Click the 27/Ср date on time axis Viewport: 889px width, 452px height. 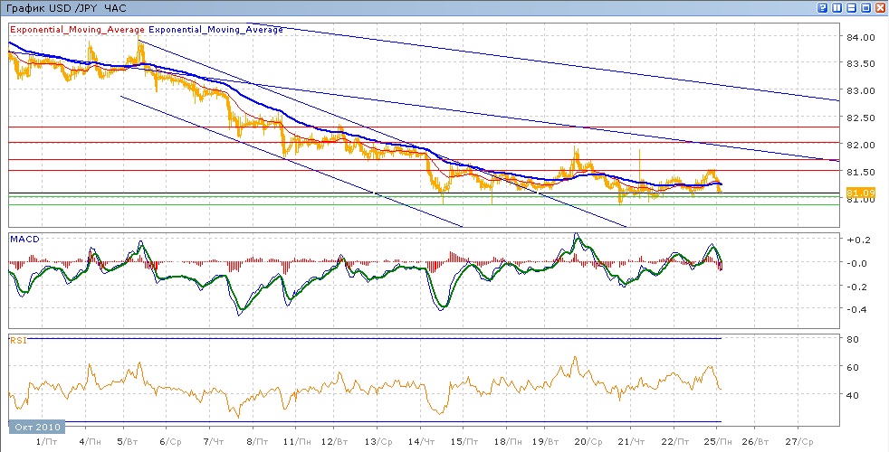[798, 441]
